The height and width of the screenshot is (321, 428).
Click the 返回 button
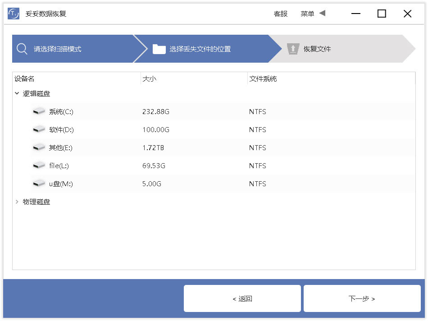pos(242,298)
